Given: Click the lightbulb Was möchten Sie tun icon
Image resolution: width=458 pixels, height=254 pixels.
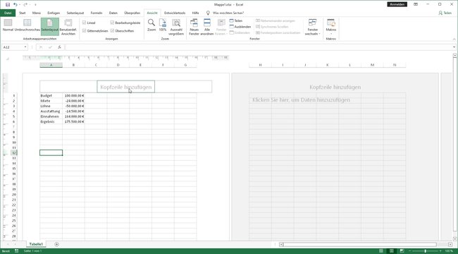Looking at the screenshot, I should click(x=208, y=13).
